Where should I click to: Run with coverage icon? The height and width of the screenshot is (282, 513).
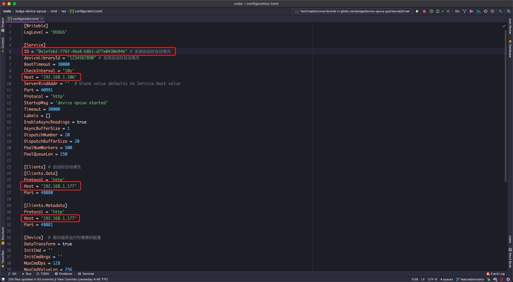click(431, 11)
